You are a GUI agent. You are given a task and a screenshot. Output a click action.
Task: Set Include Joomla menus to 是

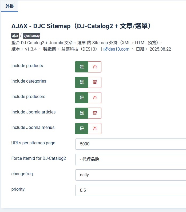point(82,129)
